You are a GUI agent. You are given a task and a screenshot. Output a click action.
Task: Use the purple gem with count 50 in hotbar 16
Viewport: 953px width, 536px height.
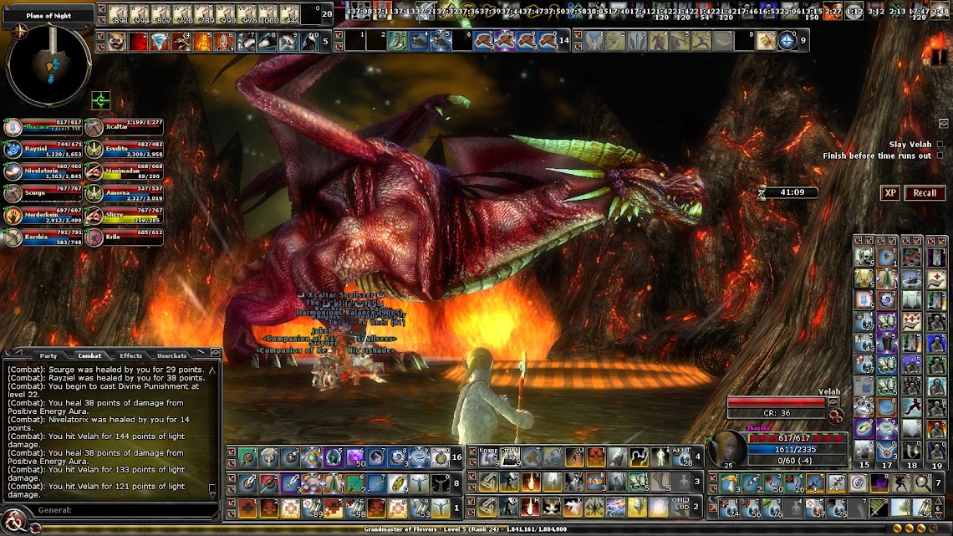(355, 457)
